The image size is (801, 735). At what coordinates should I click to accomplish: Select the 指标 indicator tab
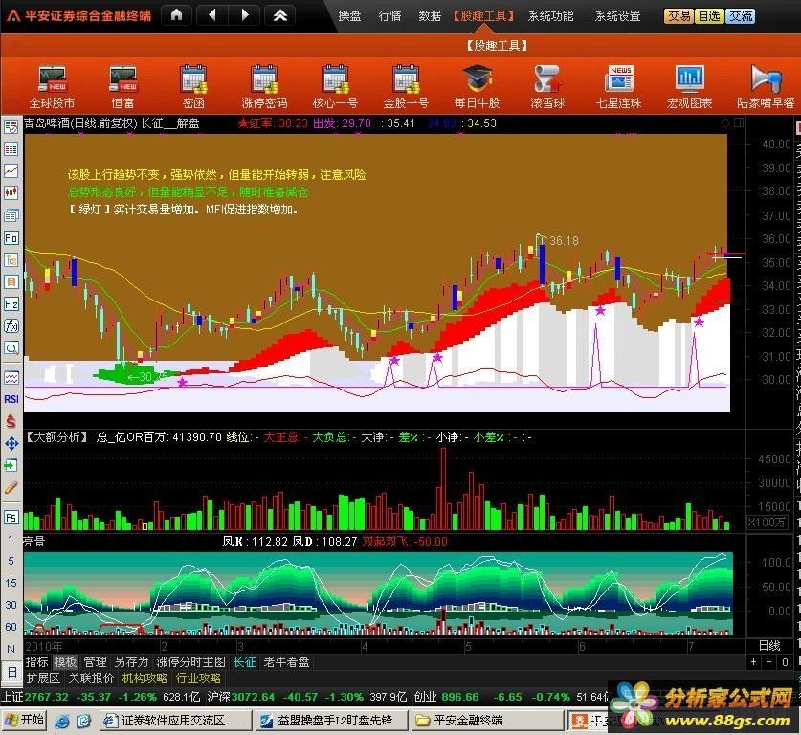[36, 662]
